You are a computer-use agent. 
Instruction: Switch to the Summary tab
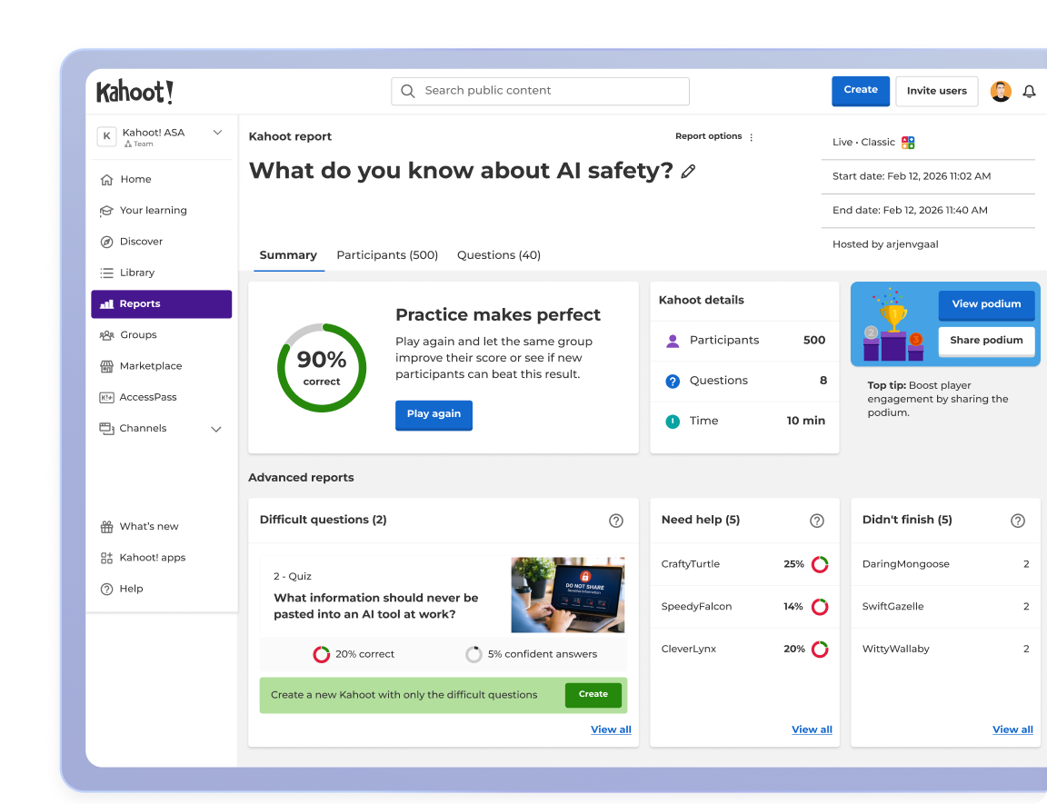pos(288,255)
